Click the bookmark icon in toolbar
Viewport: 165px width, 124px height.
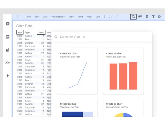147,17
